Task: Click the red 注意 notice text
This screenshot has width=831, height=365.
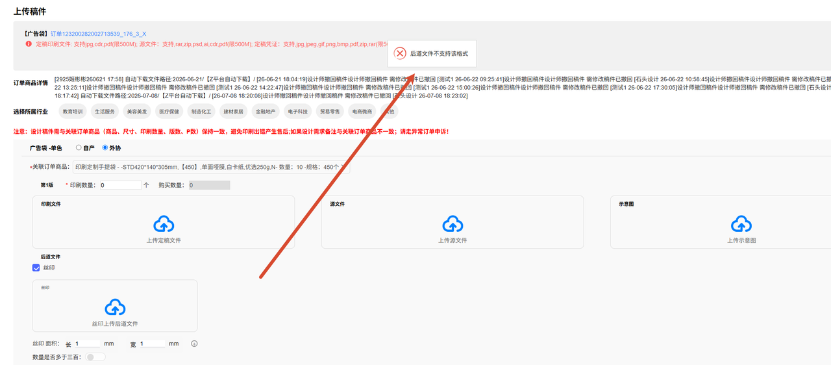Action: 230,132
